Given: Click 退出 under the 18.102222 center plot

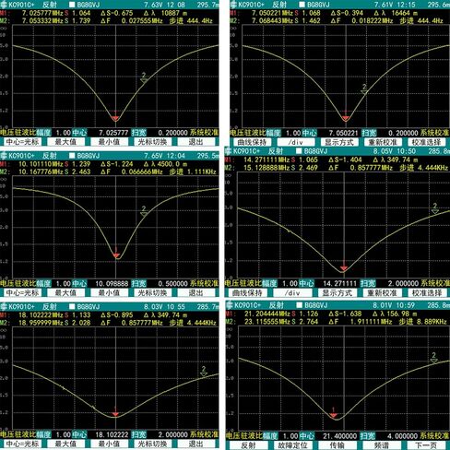Looking at the screenshot, I should coord(196,444).
